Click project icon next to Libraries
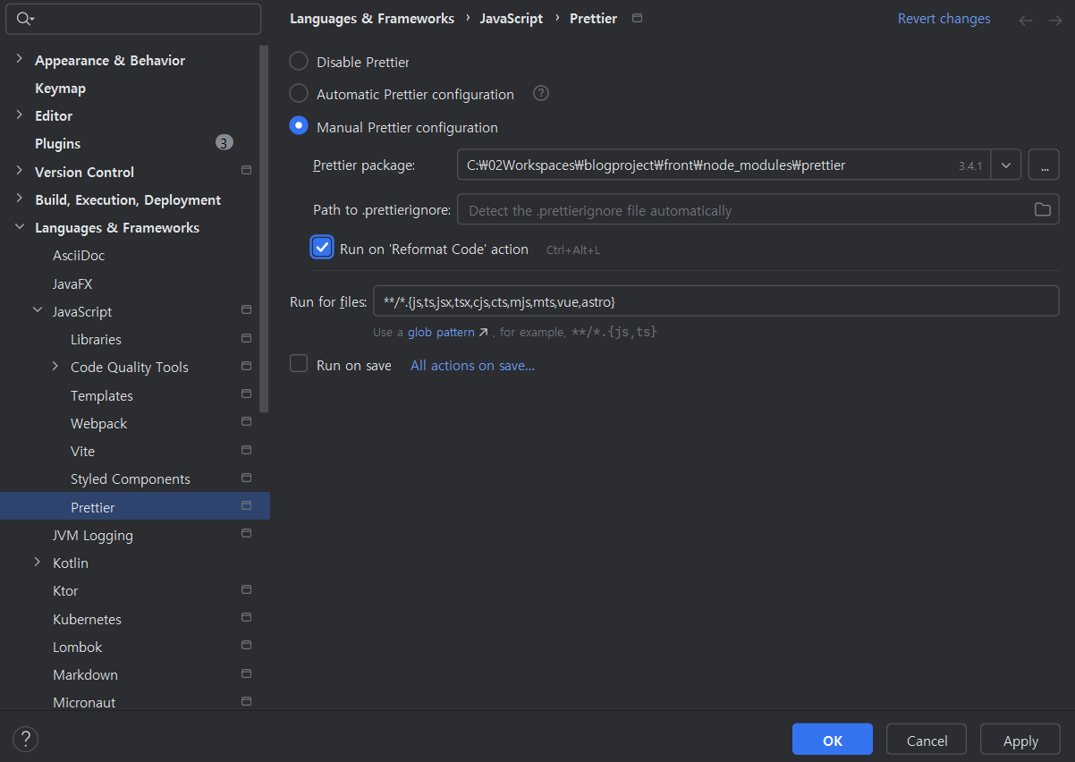 247,338
